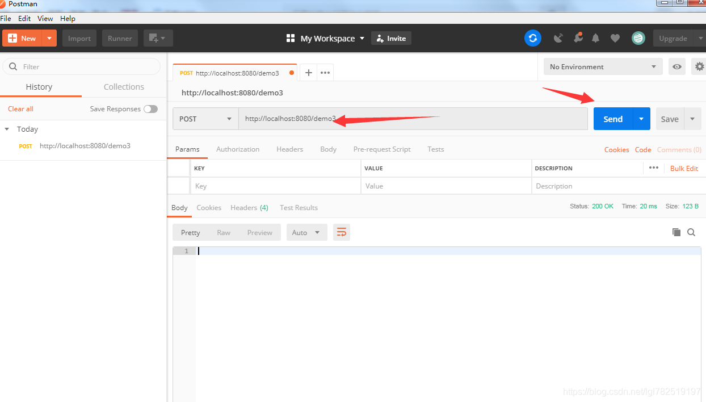Select the History tab
This screenshot has height=402, width=706.
39,87
